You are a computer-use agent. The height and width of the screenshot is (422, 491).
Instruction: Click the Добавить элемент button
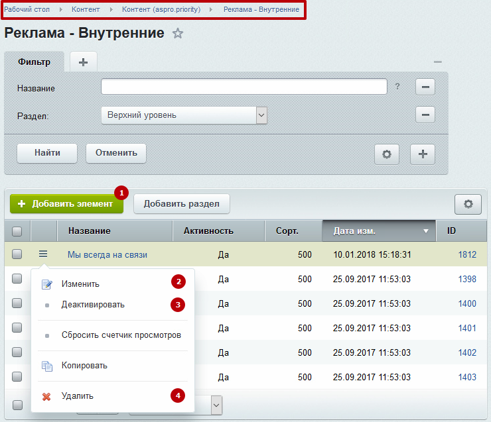coord(66,204)
